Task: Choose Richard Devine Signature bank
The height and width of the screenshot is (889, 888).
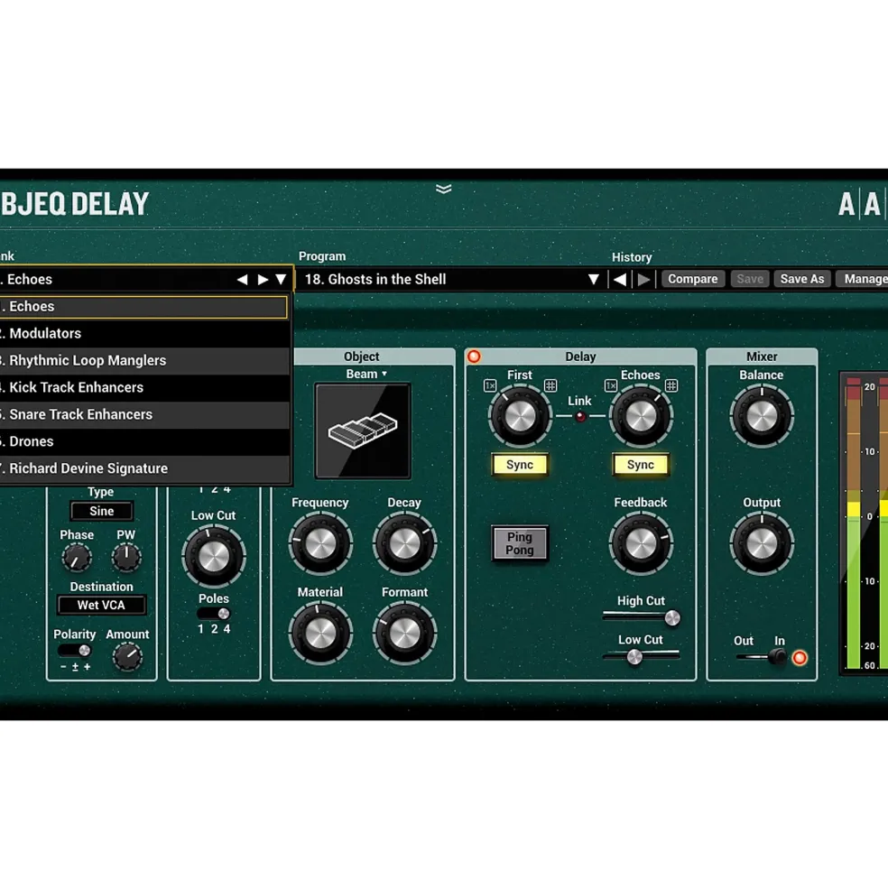Action: 144,469
